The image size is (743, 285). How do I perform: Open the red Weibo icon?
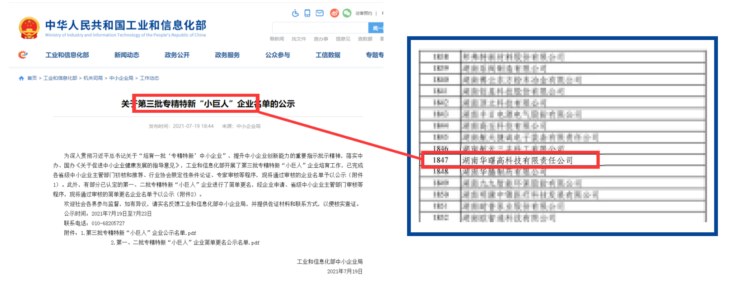pyautogui.click(x=334, y=13)
